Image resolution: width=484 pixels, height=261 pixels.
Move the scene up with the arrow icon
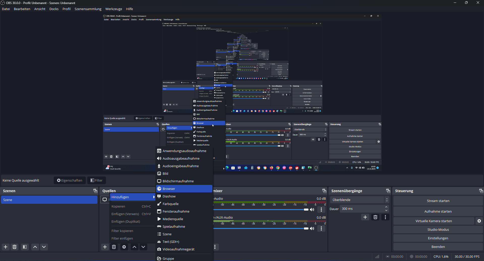coord(35,247)
